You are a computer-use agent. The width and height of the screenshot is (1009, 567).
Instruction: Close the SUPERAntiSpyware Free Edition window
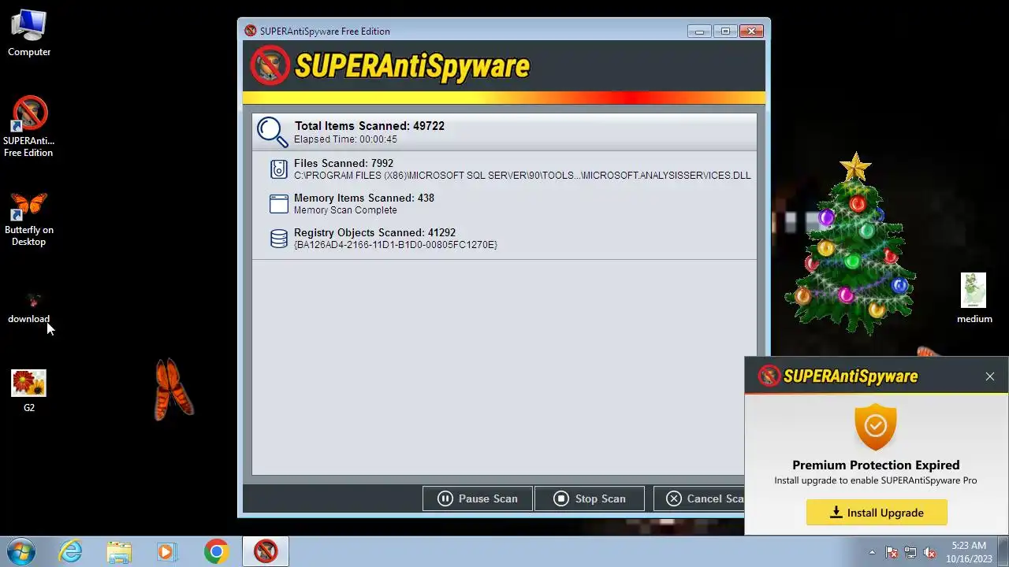[751, 31]
